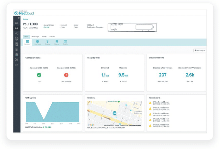
Task: Click Report a map error link
Action: pos(134,125)
